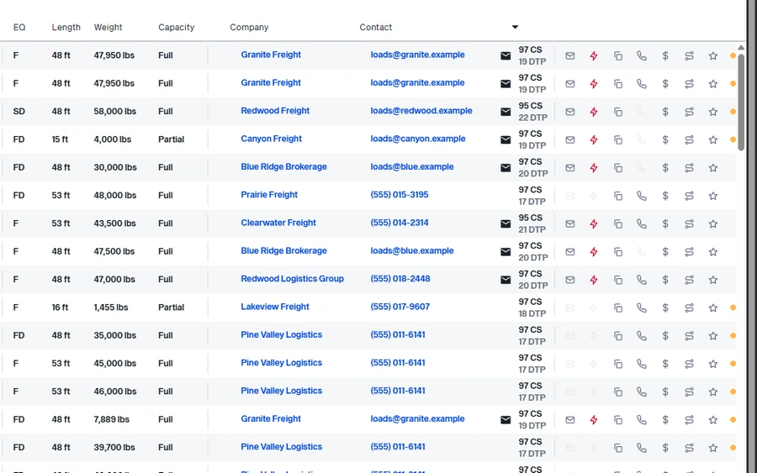This screenshot has width=757, height=473.
Task: Filled mail icon in Clearwater Freight row
Action: click(x=506, y=223)
